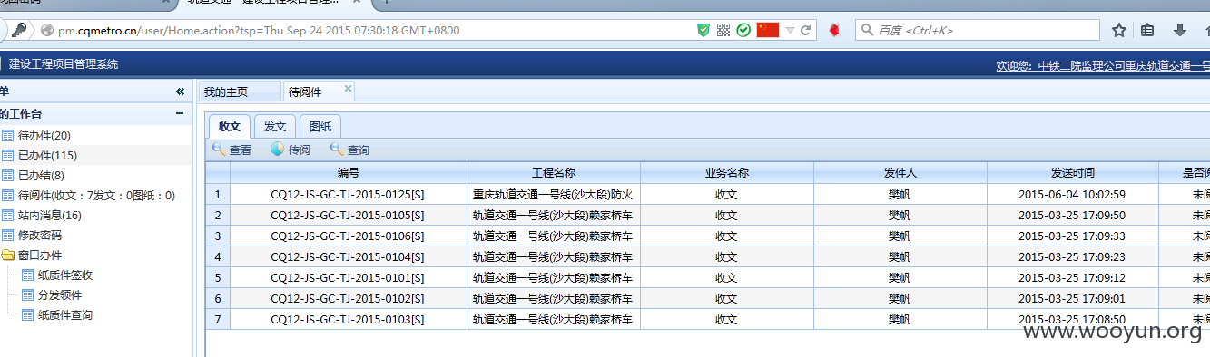Select the 收文 sub-tab
This screenshot has width=1210, height=357.
pos(230,126)
